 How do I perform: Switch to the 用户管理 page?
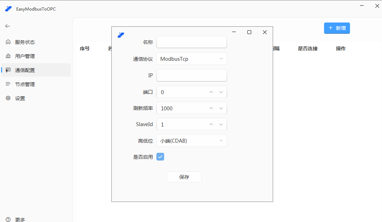point(25,56)
